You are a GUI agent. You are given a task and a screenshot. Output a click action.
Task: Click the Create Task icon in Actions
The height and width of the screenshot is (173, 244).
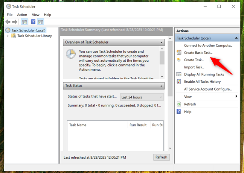179,60
